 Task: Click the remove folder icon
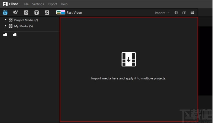point(14,35)
